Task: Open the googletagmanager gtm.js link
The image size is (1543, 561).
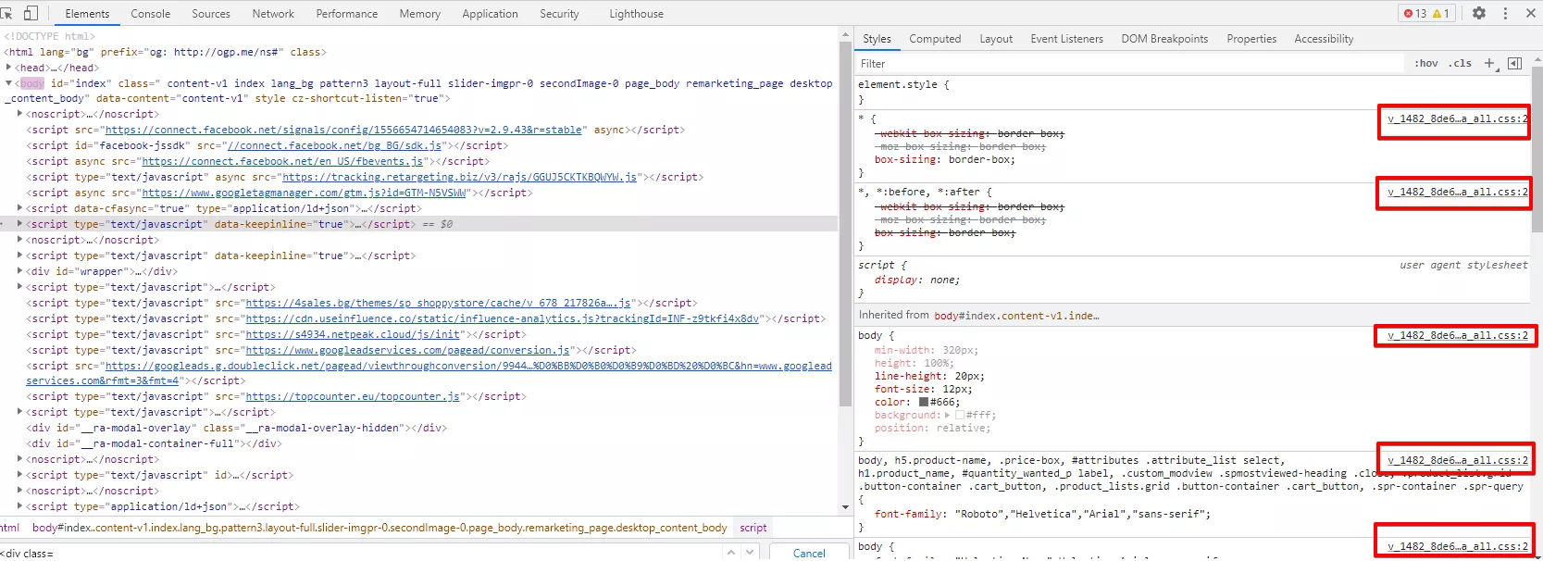Action: click(x=304, y=193)
